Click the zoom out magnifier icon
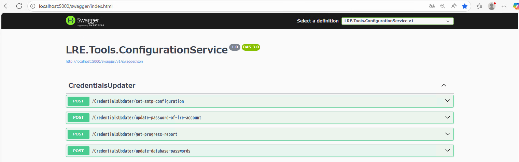This screenshot has width=519, height=162. pyautogui.click(x=443, y=6)
